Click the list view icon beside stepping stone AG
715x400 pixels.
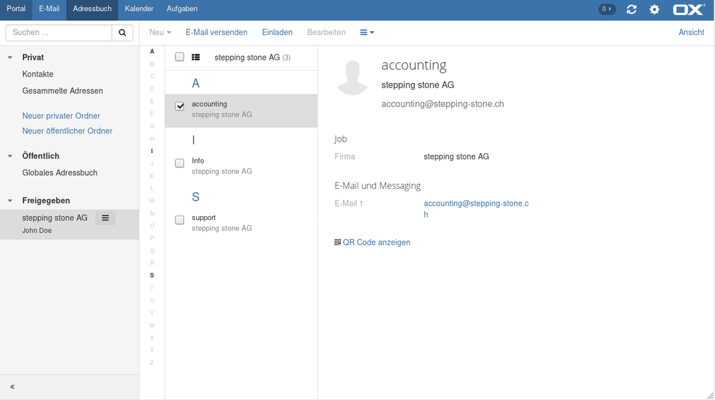[196, 57]
